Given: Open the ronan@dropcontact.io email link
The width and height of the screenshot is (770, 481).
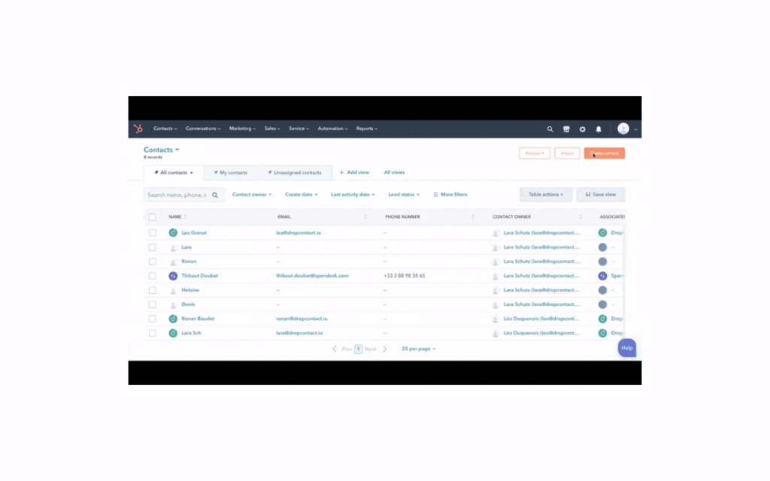Looking at the screenshot, I should (302, 319).
